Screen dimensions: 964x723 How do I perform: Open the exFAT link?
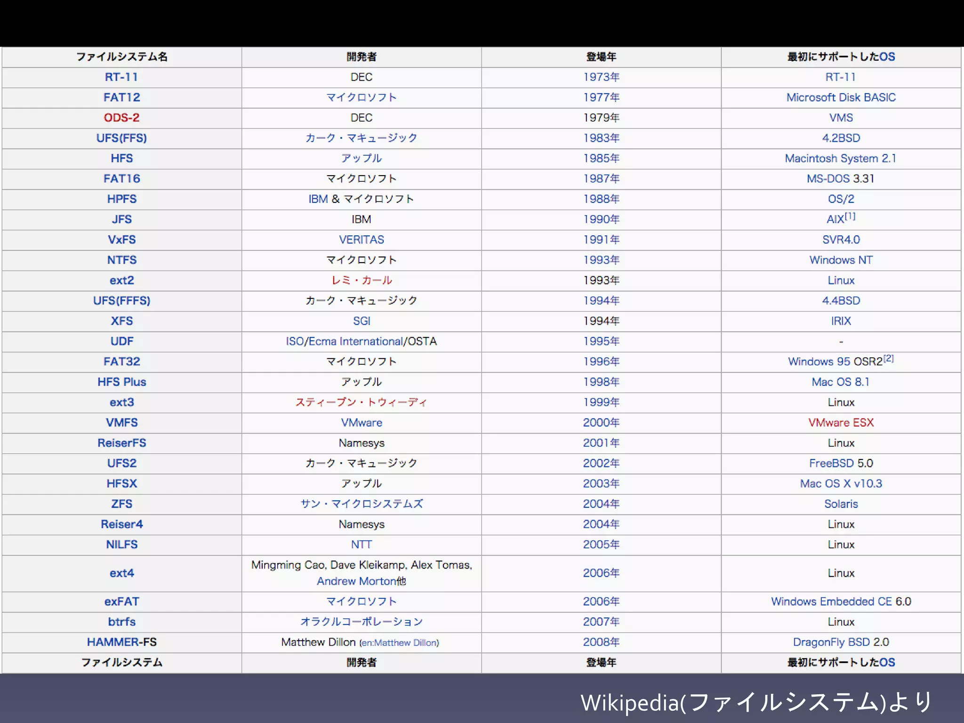(x=121, y=601)
